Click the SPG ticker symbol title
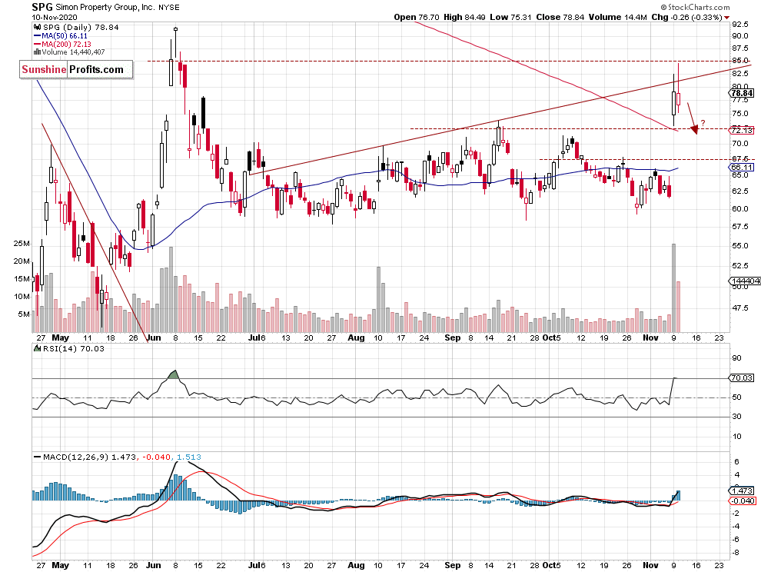The height and width of the screenshot is (572, 761). pos(42,7)
